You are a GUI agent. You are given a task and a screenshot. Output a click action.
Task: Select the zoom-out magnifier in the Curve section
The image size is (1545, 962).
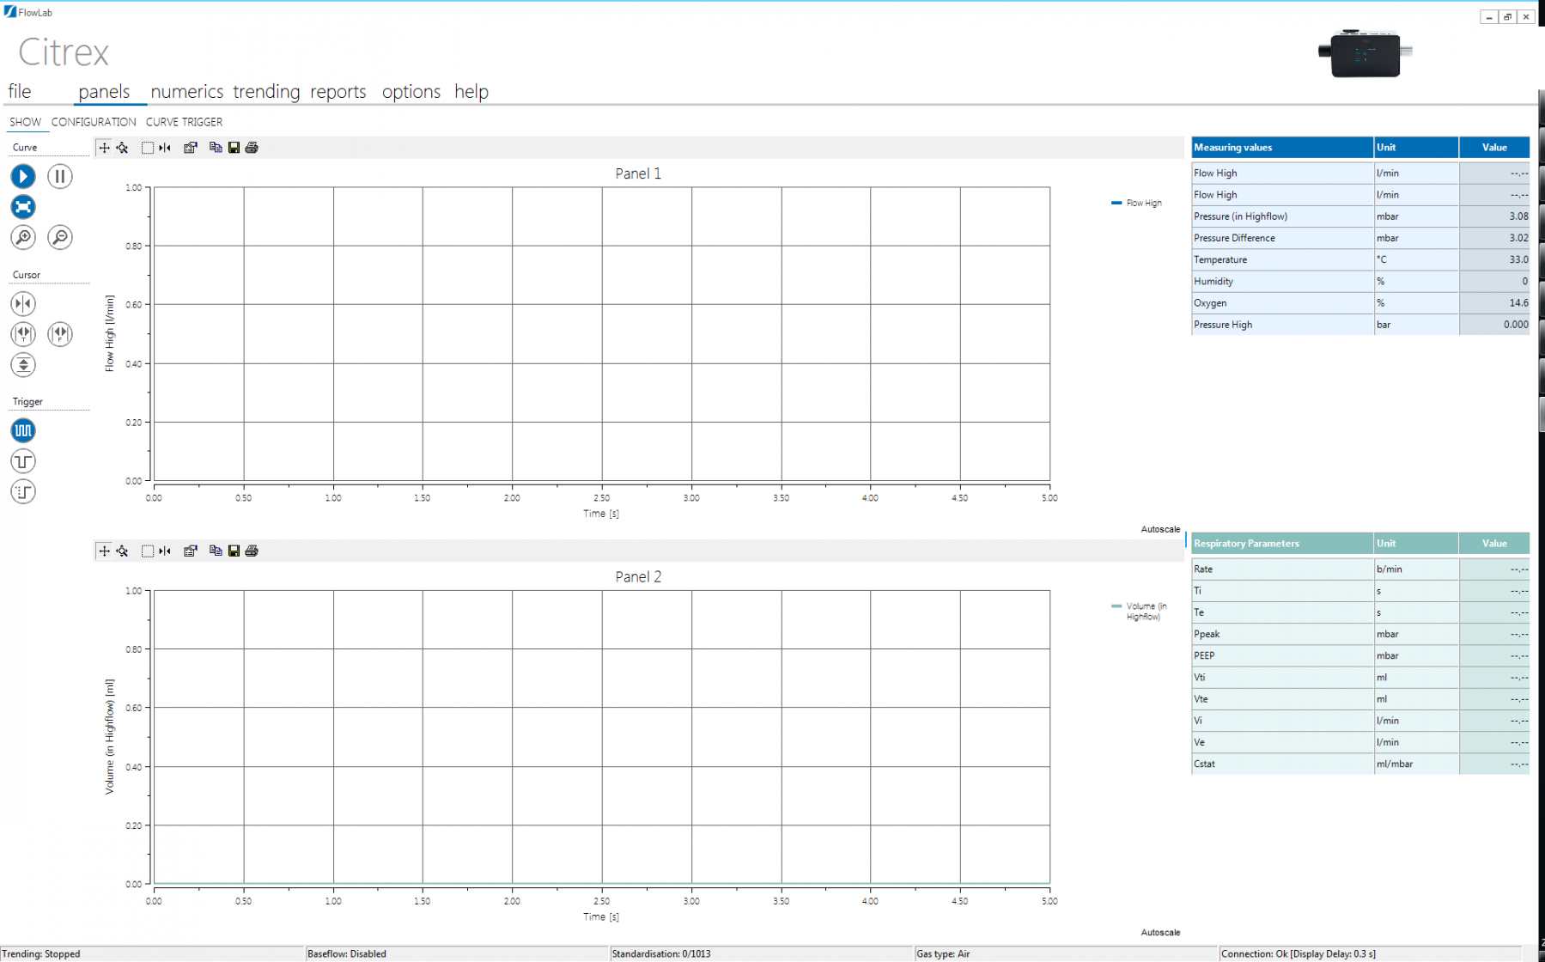point(59,238)
